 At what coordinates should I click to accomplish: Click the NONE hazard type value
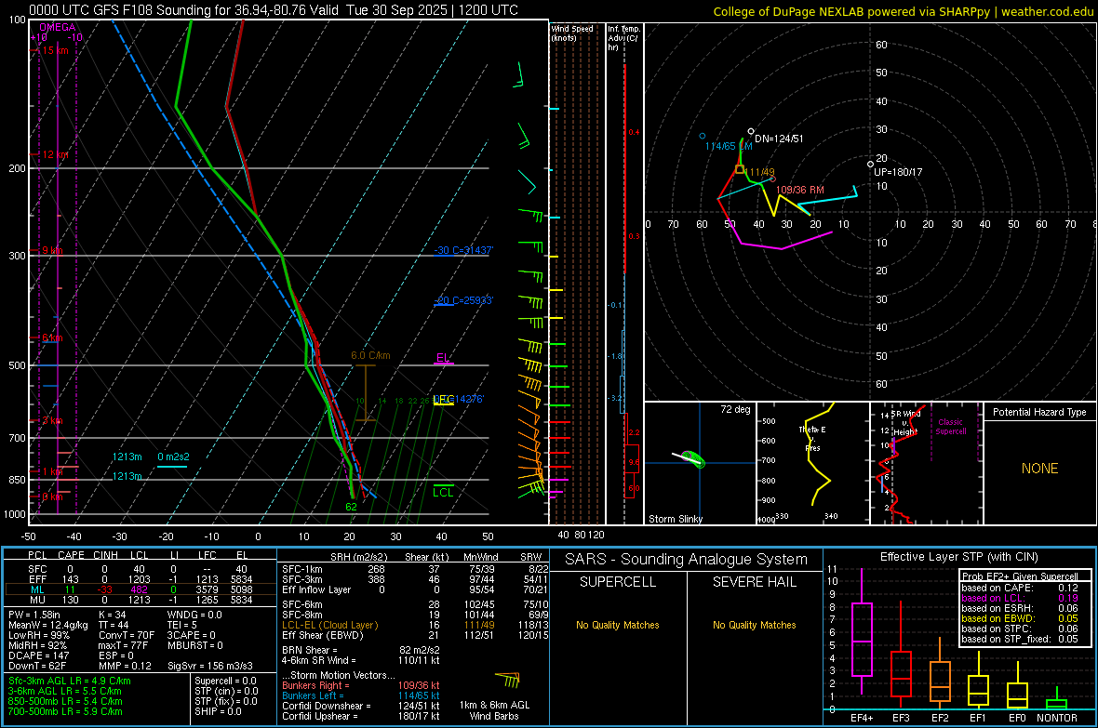(1039, 469)
